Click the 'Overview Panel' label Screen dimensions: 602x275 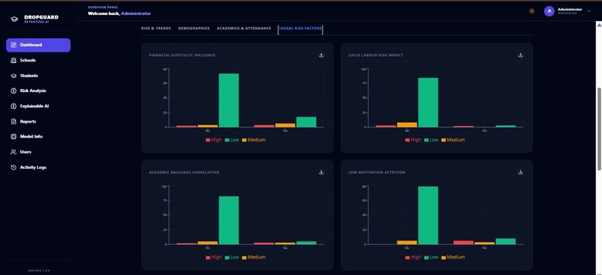click(x=103, y=7)
